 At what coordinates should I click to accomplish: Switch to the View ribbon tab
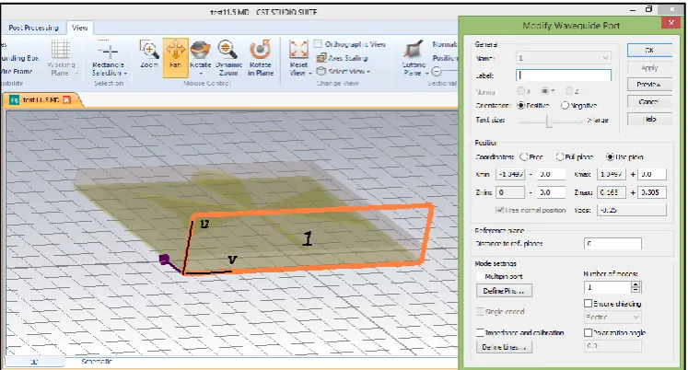pyautogui.click(x=79, y=28)
